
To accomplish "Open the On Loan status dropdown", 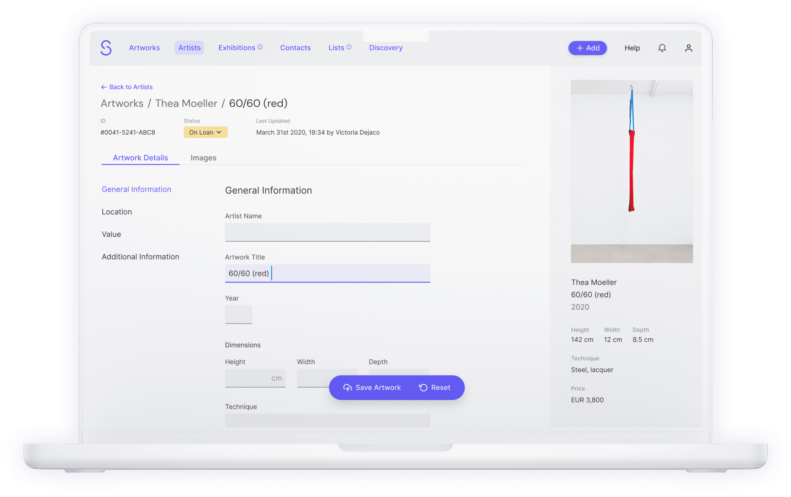I will [206, 132].
